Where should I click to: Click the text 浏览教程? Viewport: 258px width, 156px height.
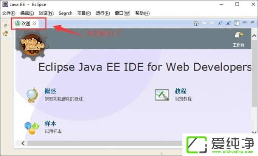click(x=183, y=99)
